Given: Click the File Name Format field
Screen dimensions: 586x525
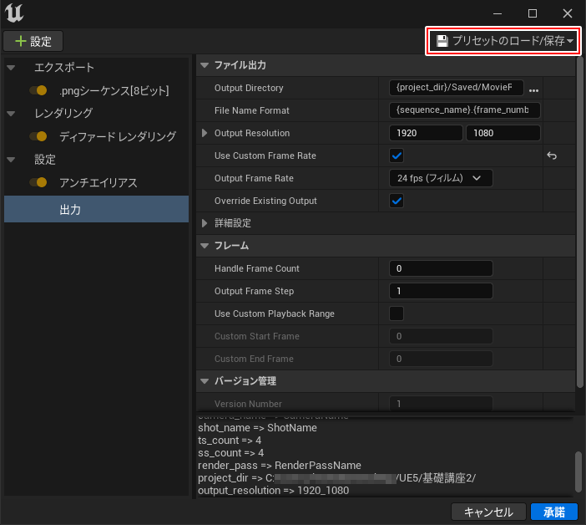Looking at the screenshot, I should point(465,110).
